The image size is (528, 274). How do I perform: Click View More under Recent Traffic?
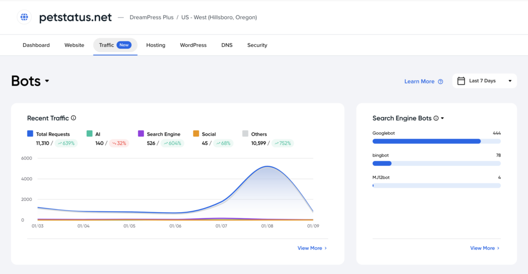[x=312, y=248]
